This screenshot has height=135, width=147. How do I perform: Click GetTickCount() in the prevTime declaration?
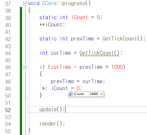tap(122, 39)
